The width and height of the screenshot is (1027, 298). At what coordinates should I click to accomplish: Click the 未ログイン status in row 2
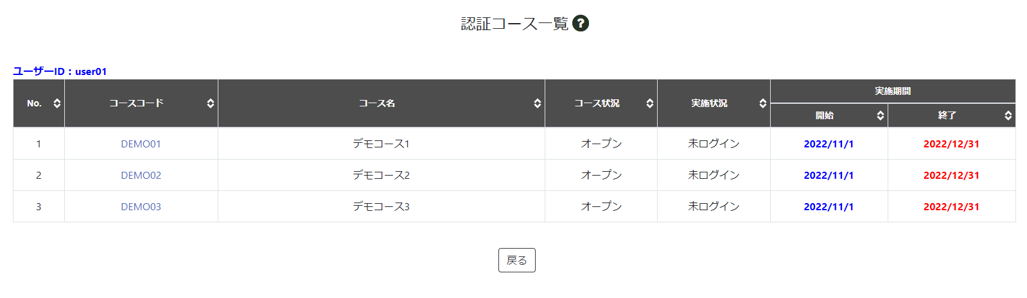pos(714,175)
